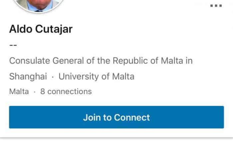The width and height of the screenshot is (233, 147).
Task: Click Aldo Cutajar's profile photo
Action: click(39, 4)
